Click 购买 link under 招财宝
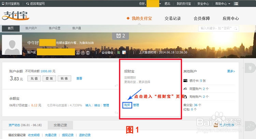This screenshot has width=256, height=139. (127, 105)
